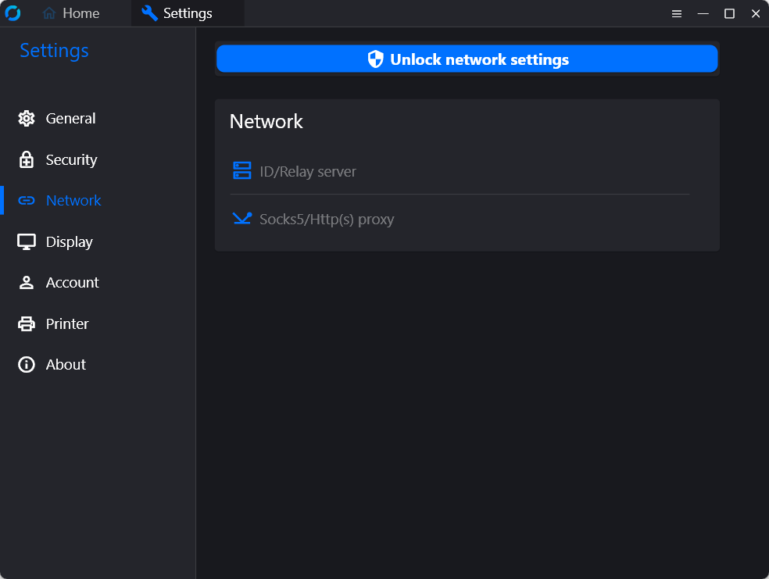Switch to the Home tab
The width and height of the screenshot is (769, 579).
point(71,13)
